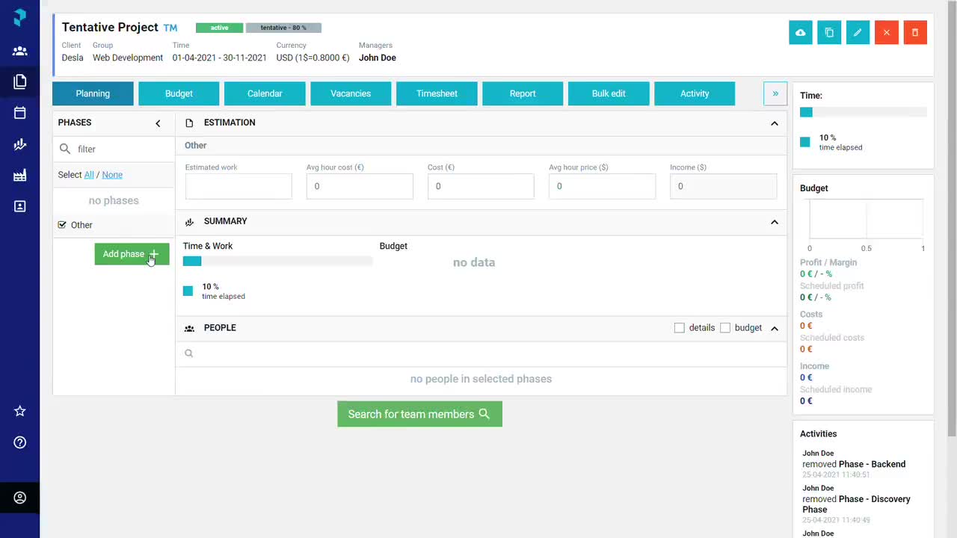Enable the budget checkbox in People

[725, 328]
